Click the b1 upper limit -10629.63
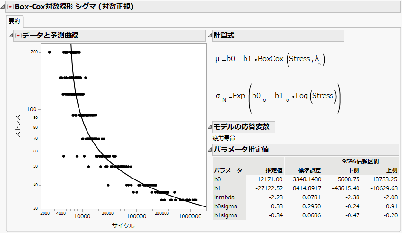Screen dimensions: 402x233 click(384, 188)
